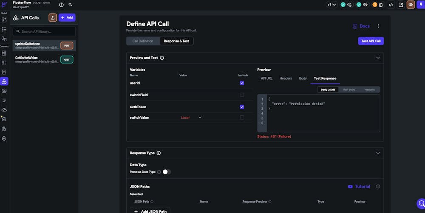Viewport: 425px width, 213px height.
Task: Open the Storyboard icon in left sidebar
Action: (x=4, y=39)
